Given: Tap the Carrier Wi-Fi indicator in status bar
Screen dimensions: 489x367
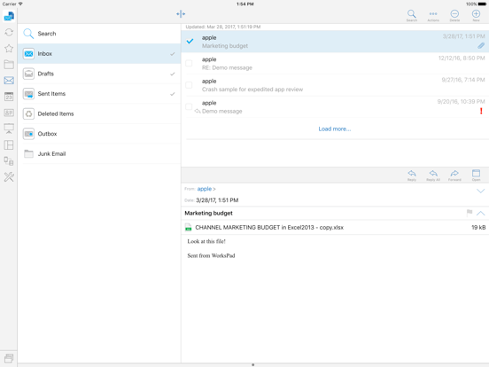Looking at the screenshot, I should coord(12,4).
